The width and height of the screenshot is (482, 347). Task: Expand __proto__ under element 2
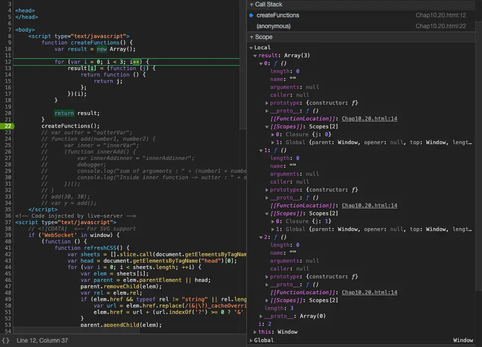point(267,284)
